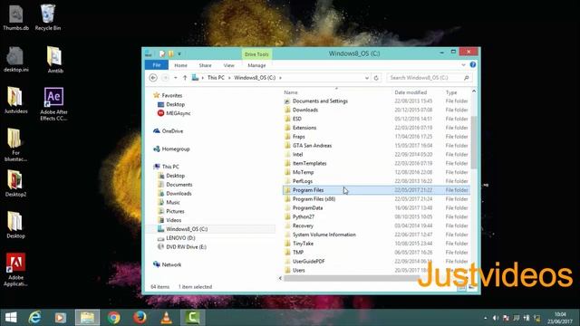
Task: Select the For bluestacks folder icon
Action: coord(15,145)
